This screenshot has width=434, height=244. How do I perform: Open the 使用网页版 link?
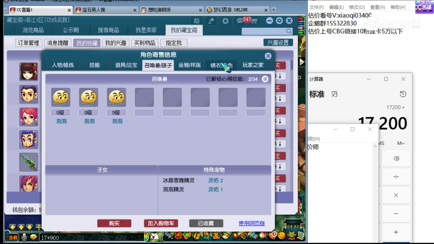tap(251, 223)
